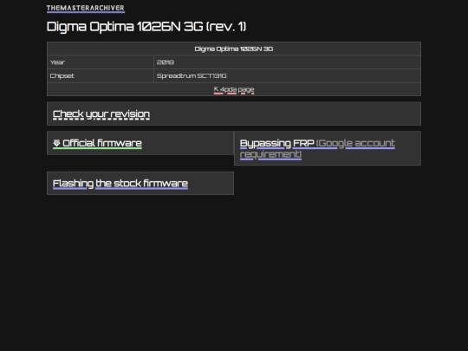The width and height of the screenshot is (468, 351).
Task: Open Bypassing FRP Google account requirement link
Action: [x=317, y=148]
